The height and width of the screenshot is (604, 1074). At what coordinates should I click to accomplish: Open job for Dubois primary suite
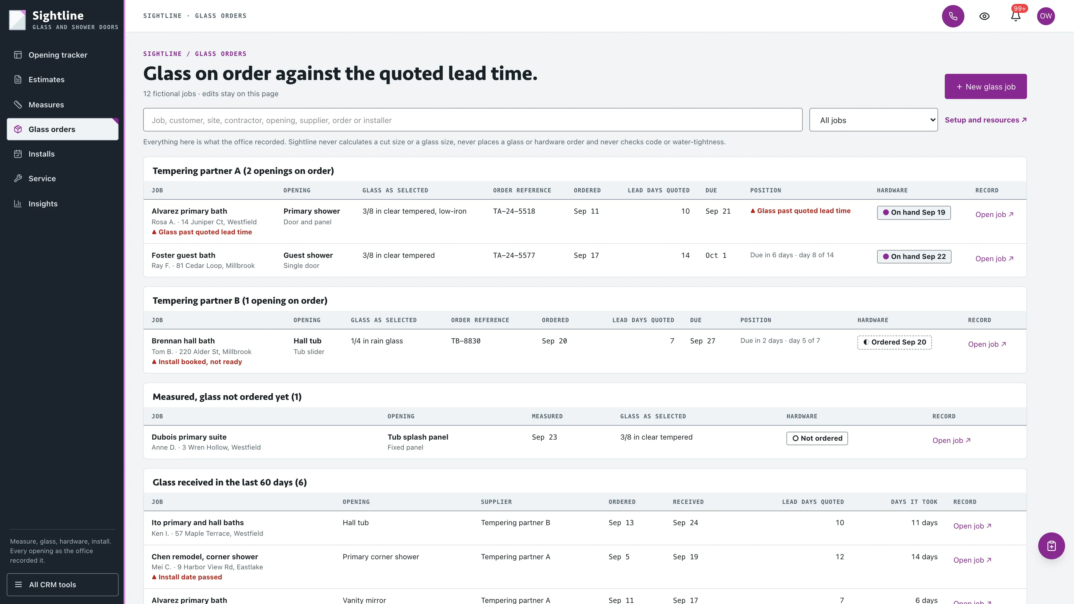click(x=951, y=440)
